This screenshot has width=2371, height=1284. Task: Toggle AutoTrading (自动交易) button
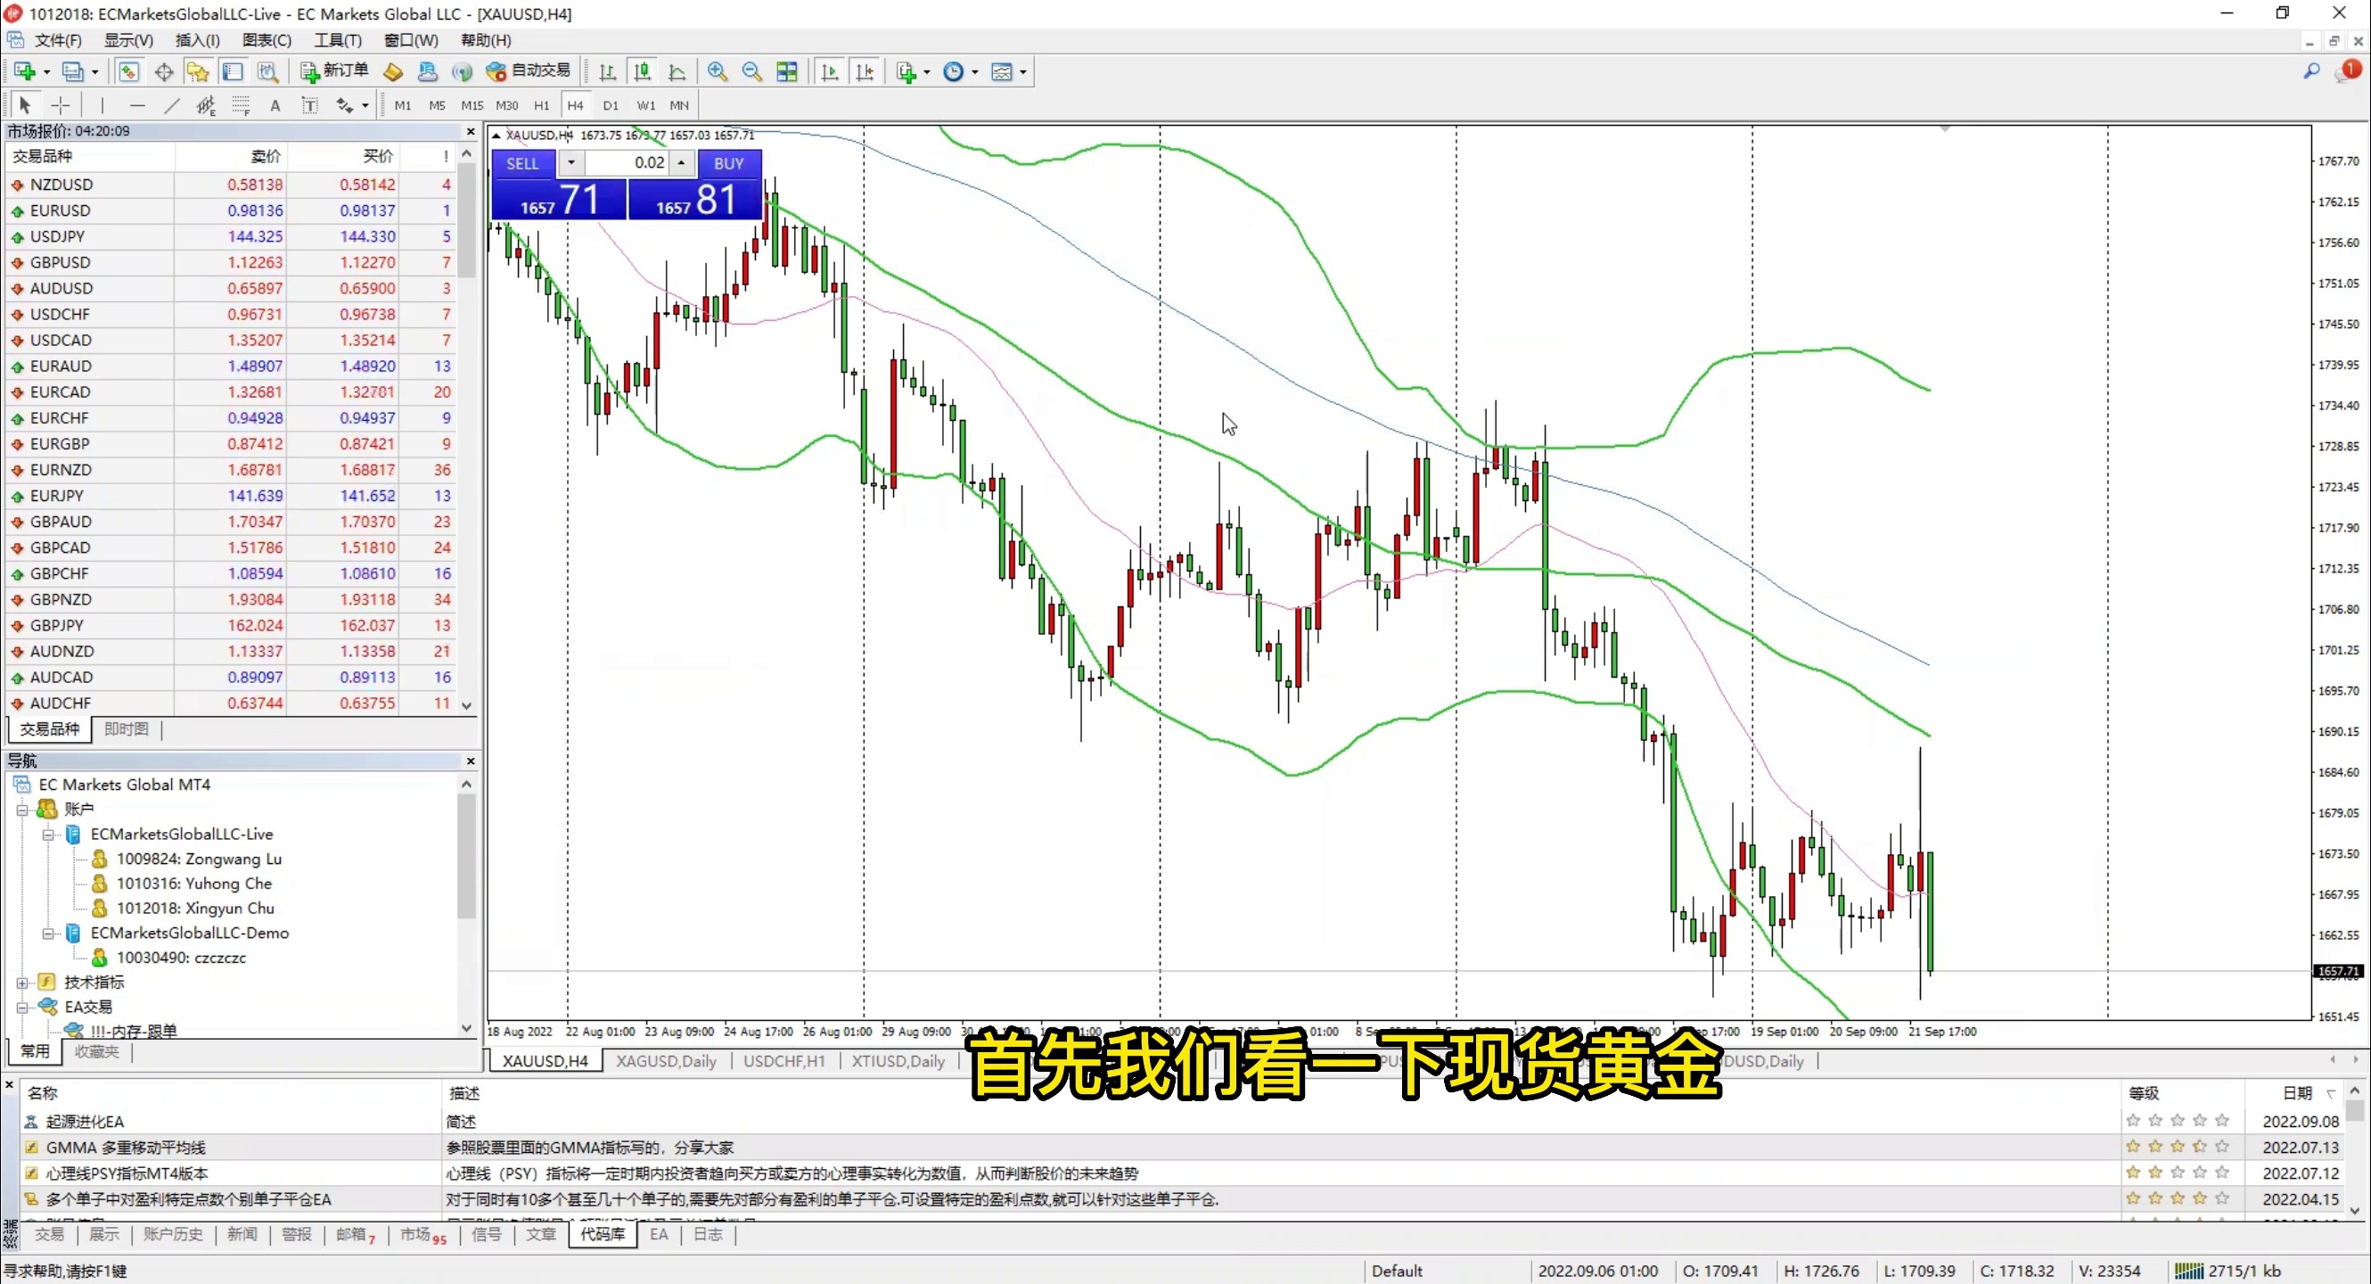529,70
